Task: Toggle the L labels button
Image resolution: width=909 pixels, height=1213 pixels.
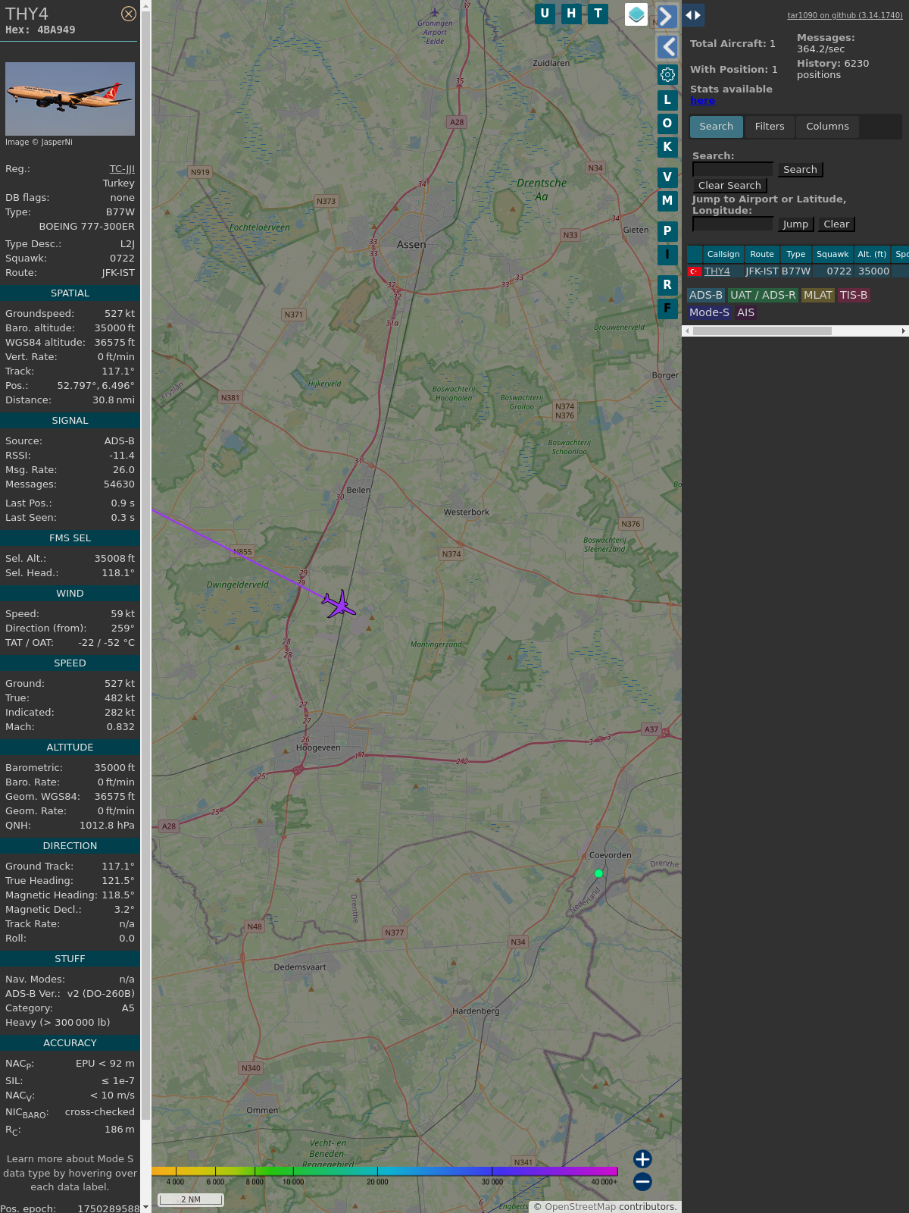Action: (x=667, y=100)
